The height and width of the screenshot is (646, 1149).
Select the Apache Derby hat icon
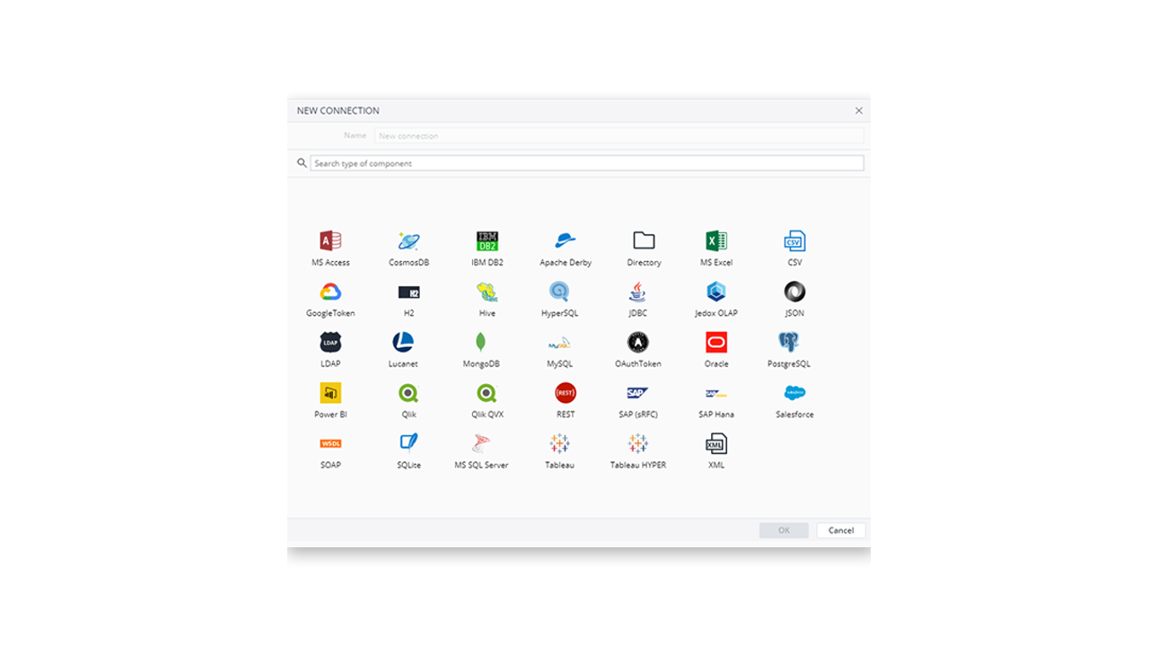click(x=566, y=240)
